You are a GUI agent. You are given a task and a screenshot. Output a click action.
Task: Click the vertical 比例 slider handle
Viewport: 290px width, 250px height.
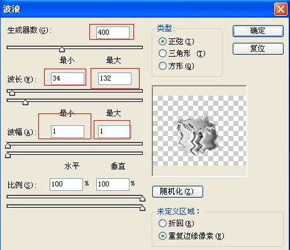click(142, 208)
